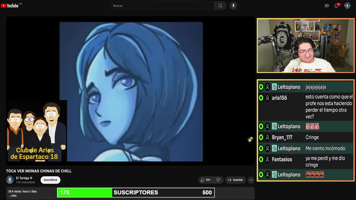Click the ya me perdi chat message
Viewport: 356px width, 200px height.
[325, 161]
